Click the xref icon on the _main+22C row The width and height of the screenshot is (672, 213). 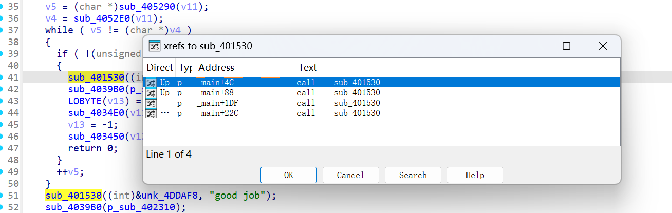[151, 113]
